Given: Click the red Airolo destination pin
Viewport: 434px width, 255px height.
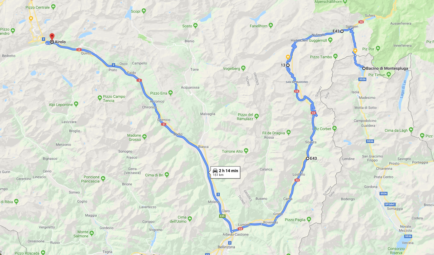Looking at the screenshot, I should pyautogui.click(x=52, y=36).
